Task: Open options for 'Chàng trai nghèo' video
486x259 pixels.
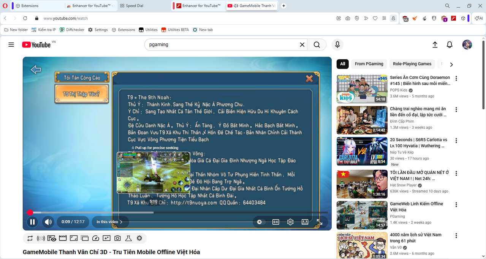Action: point(456,110)
